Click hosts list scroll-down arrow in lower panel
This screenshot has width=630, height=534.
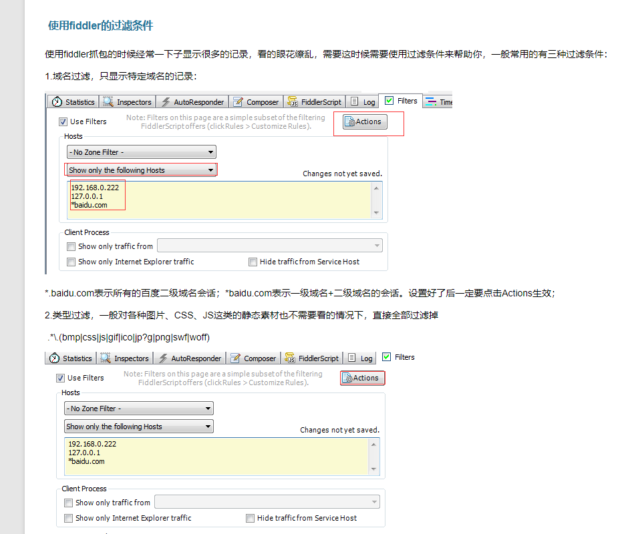click(373, 469)
